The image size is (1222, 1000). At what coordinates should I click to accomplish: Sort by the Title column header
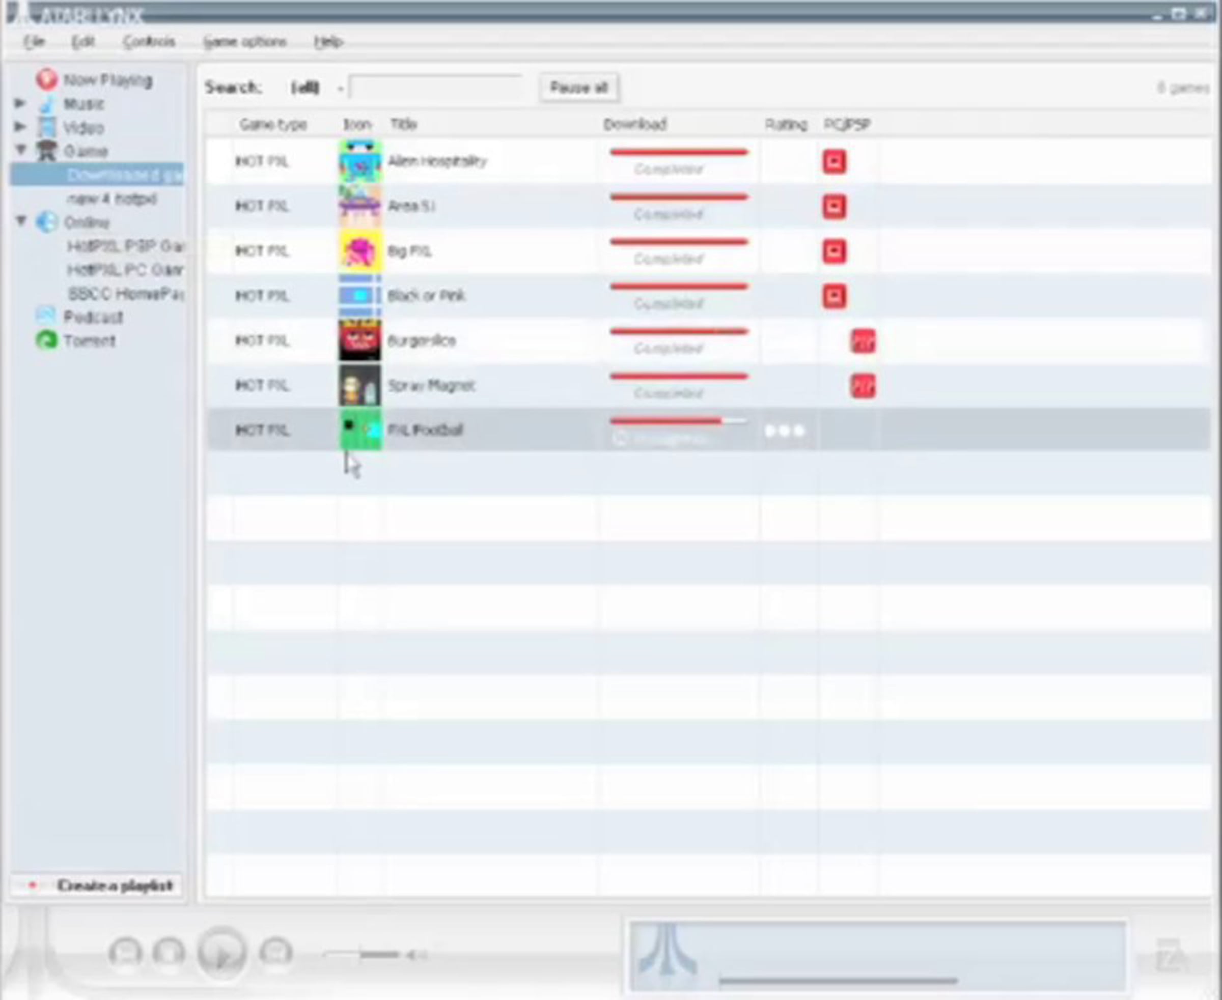point(403,124)
